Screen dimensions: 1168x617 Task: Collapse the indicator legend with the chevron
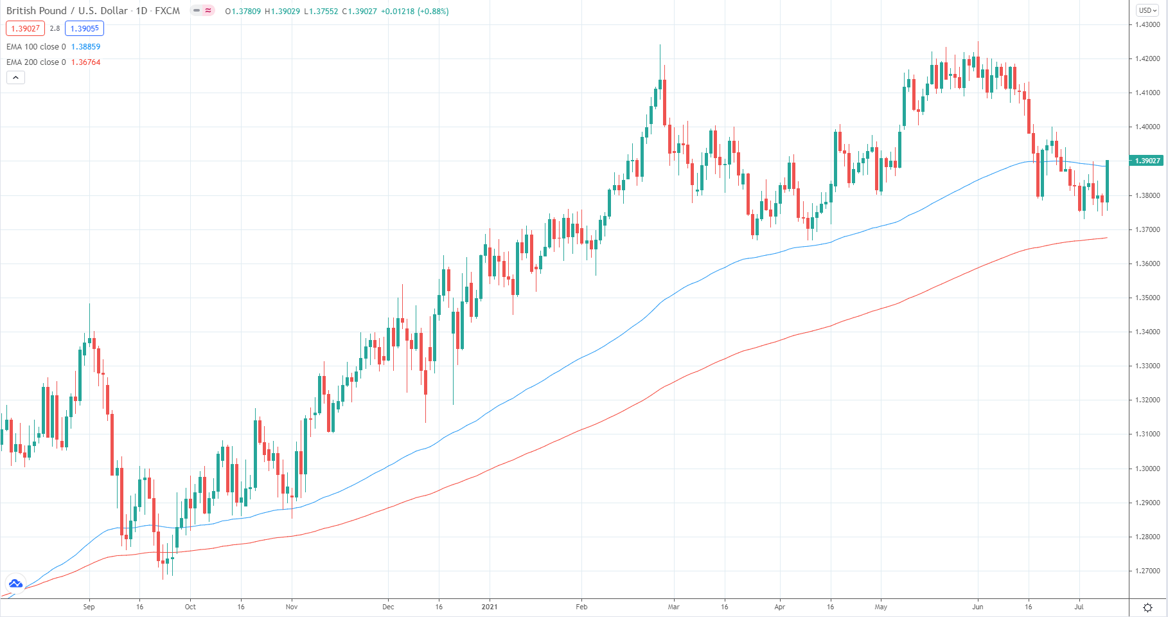[x=15, y=78]
